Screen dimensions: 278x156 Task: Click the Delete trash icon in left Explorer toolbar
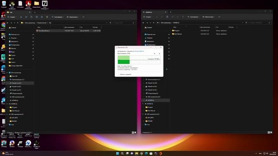tap(47, 17)
